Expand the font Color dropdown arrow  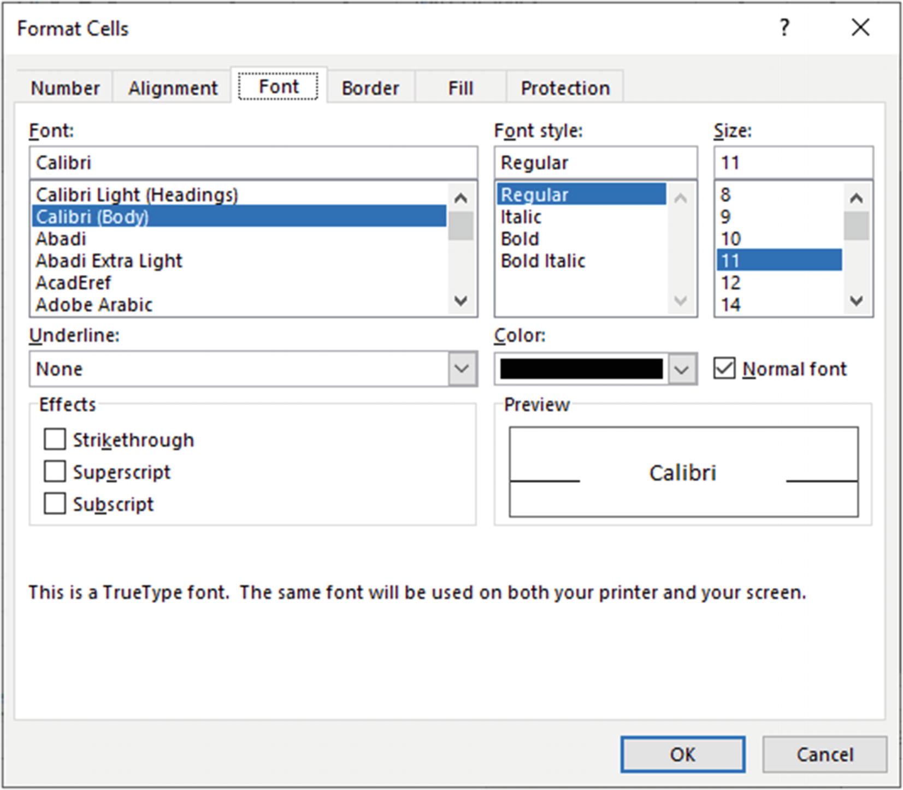pos(681,369)
